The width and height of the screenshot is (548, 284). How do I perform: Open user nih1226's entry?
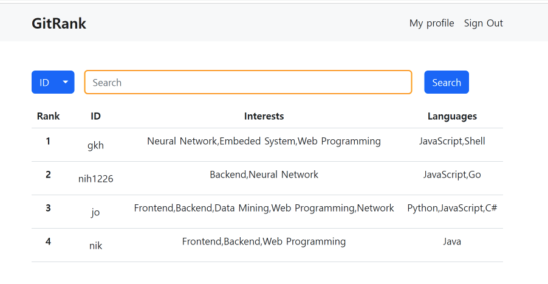click(x=95, y=179)
